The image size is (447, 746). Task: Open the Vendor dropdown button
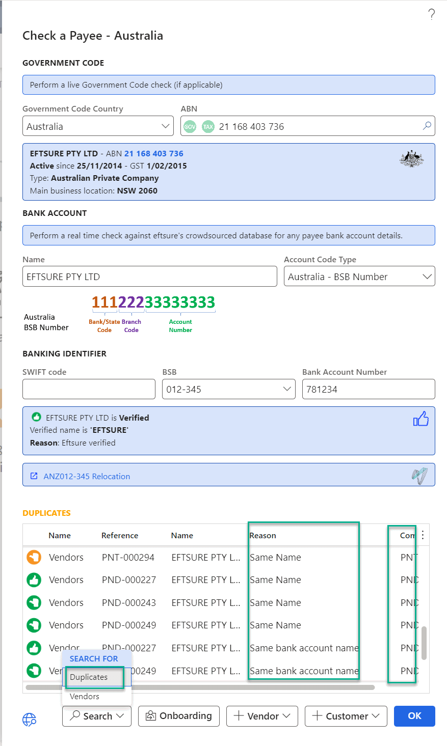(x=262, y=716)
